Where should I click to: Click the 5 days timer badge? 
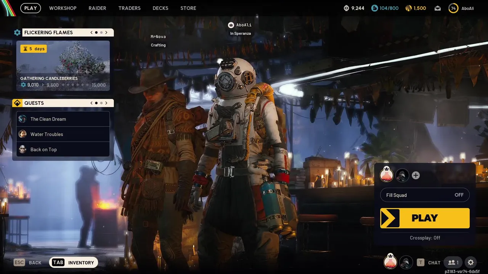34,49
